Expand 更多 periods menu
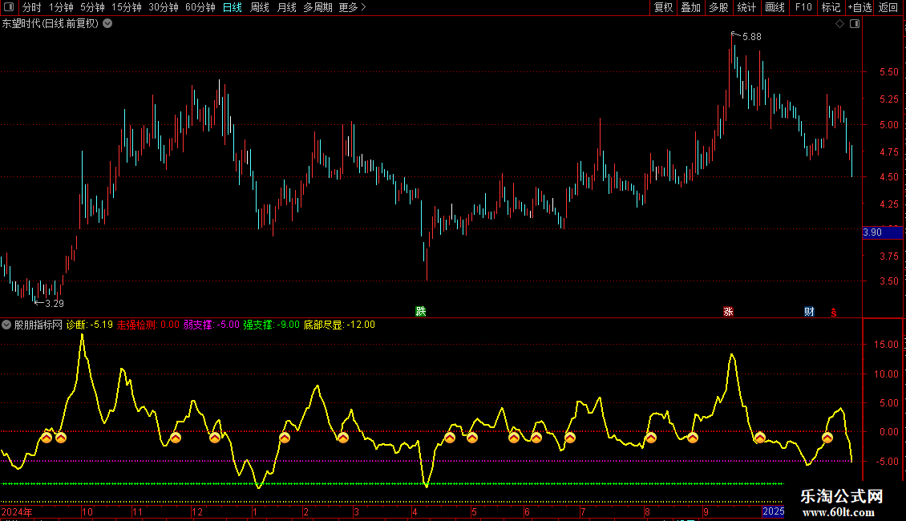906x521 pixels. [352, 8]
